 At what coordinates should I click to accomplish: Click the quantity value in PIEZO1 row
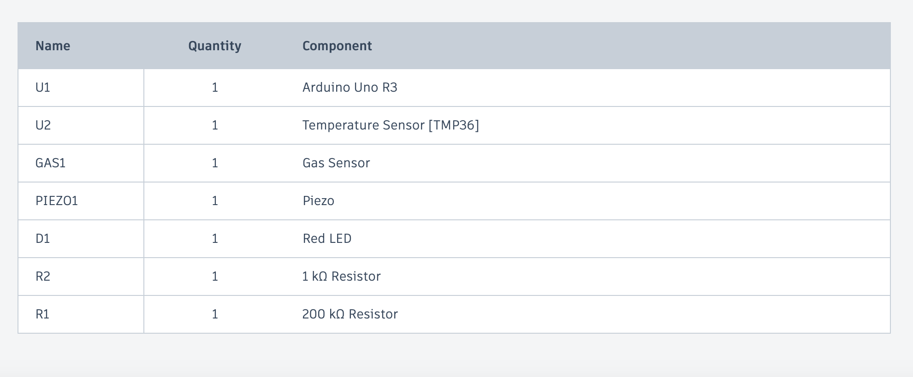215,201
